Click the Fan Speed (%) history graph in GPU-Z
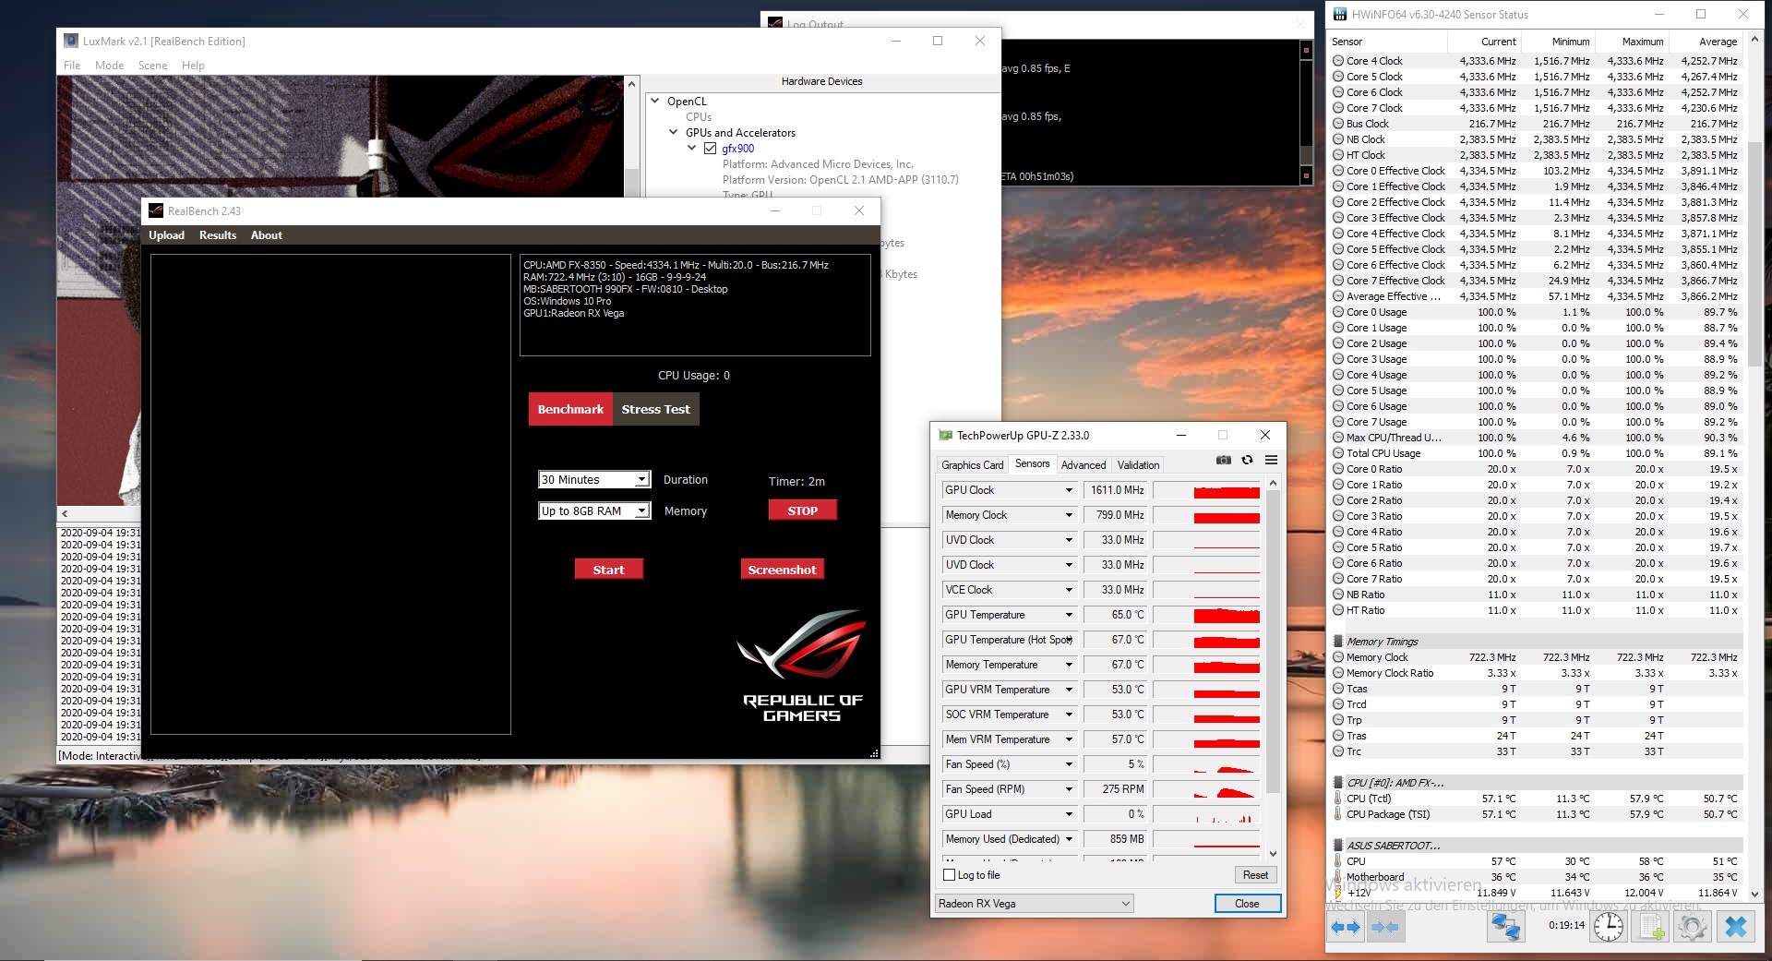This screenshot has width=1772, height=961. [x=1206, y=764]
